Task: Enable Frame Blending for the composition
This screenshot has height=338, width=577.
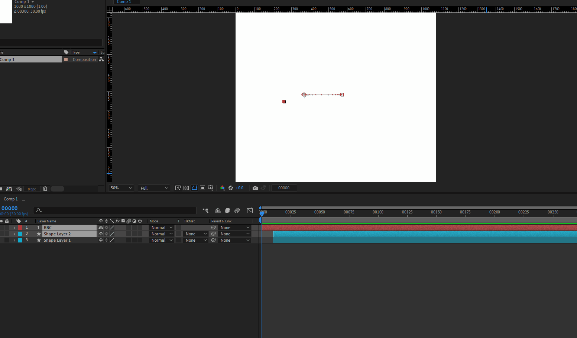Action: (x=227, y=210)
